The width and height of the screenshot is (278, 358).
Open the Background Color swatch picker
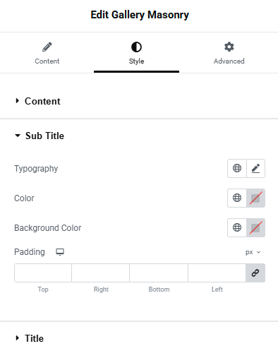pos(255,227)
